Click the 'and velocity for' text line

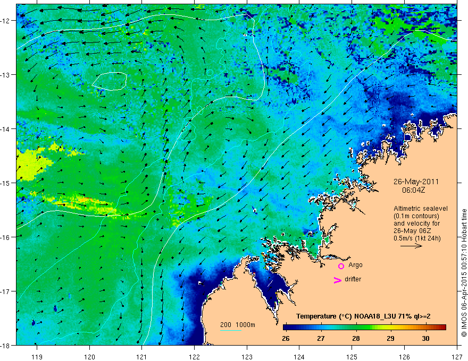pos(416,224)
